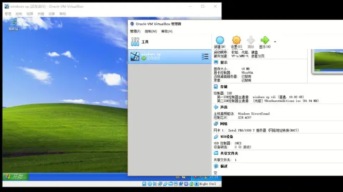Select the 工具 tools entry in manager
The width and height of the screenshot is (343, 192).
(169, 41)
